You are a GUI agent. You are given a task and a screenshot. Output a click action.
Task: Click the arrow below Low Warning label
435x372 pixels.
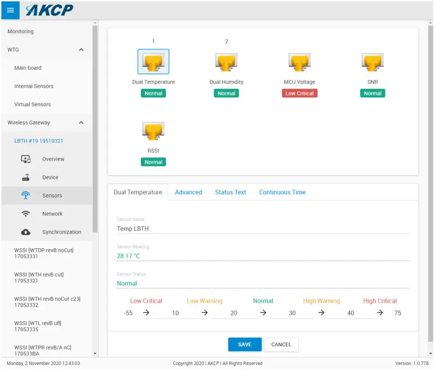click(205, 312)
